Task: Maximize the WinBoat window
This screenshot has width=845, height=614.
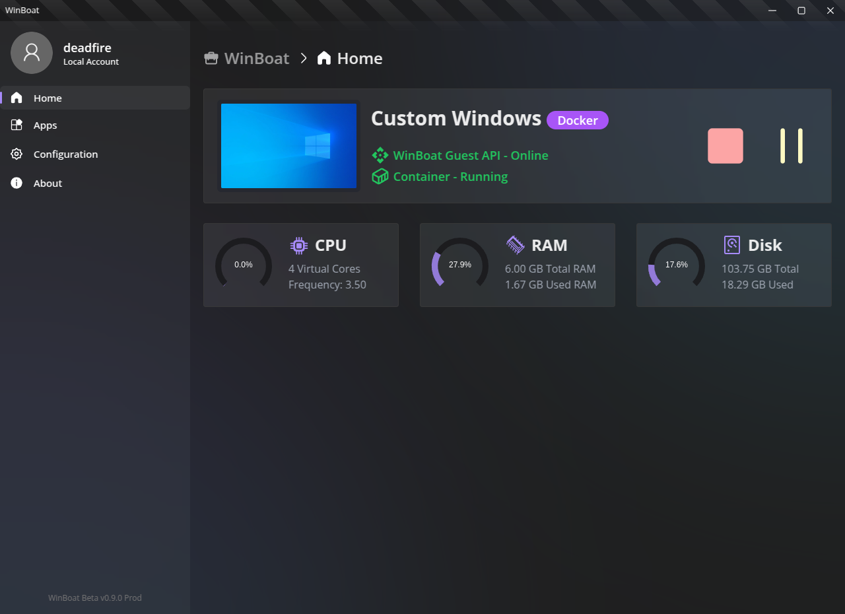Action: 801,10
